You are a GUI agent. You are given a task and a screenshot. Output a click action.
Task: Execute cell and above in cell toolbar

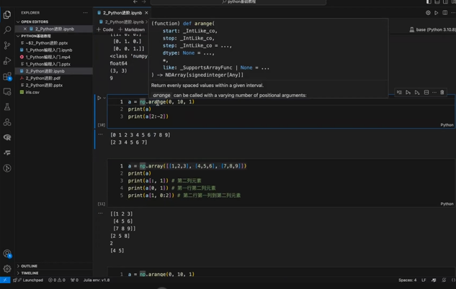[x=408, y=92]
